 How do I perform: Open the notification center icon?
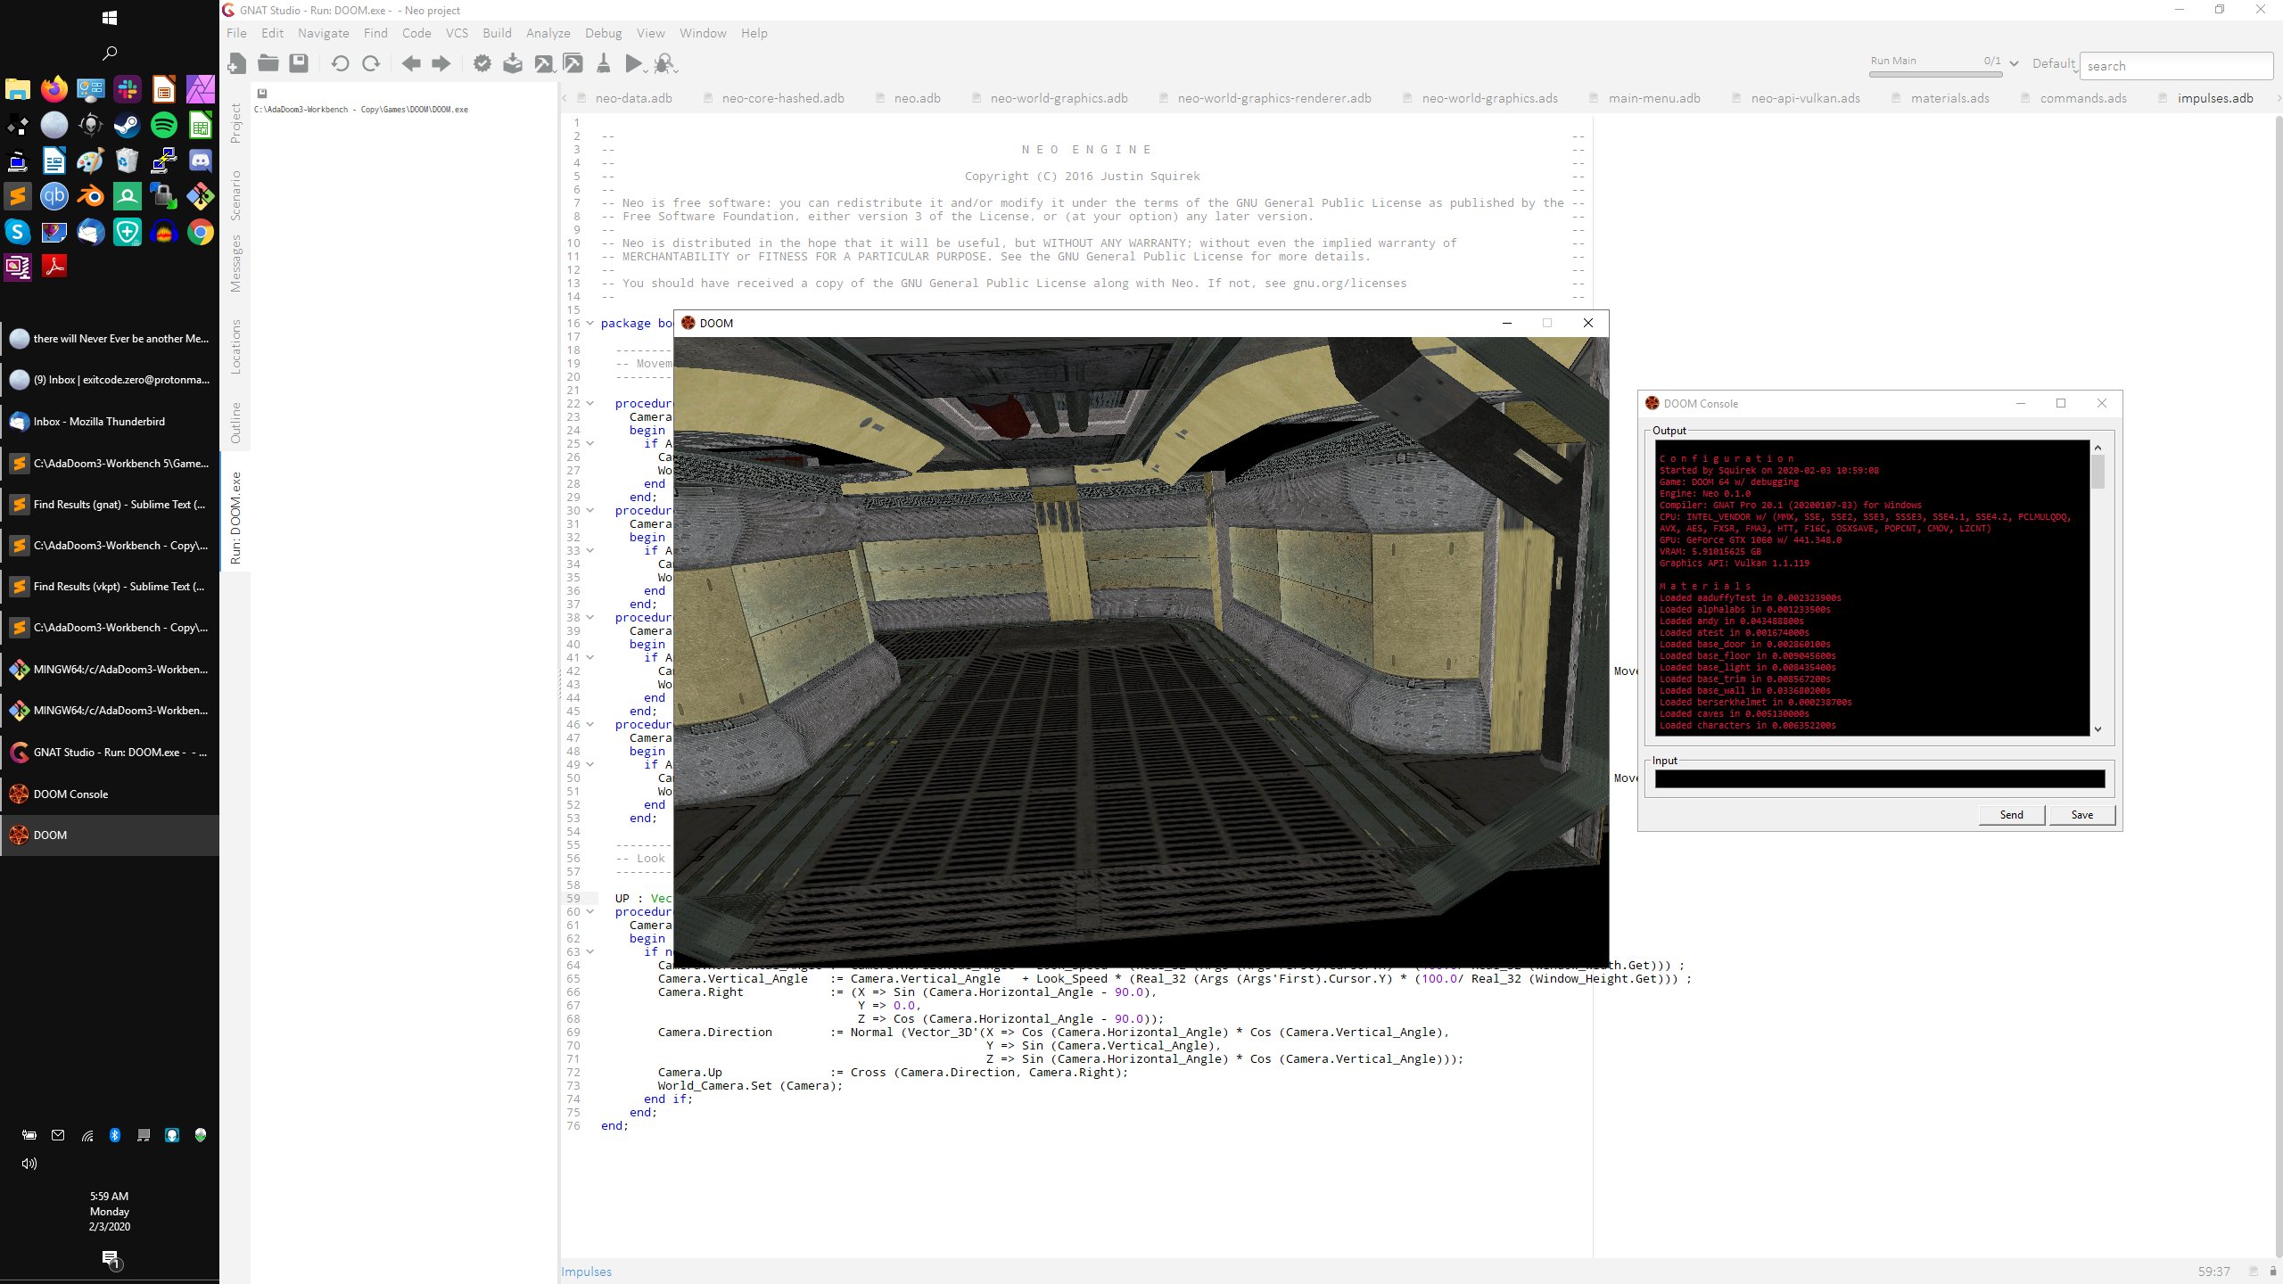[x=111, y=1259]
